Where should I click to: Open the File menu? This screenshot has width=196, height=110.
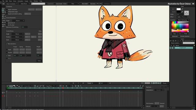point(3,1)
